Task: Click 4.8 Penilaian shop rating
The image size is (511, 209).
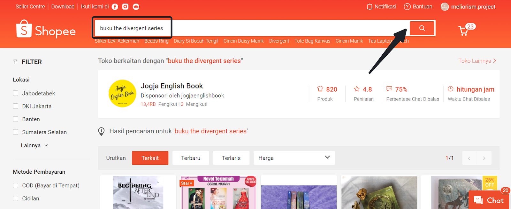Action: 363,94
